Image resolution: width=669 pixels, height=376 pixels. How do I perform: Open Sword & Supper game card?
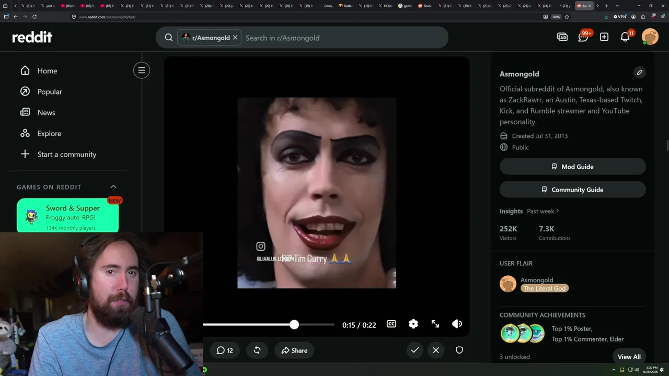click(68, 215)
